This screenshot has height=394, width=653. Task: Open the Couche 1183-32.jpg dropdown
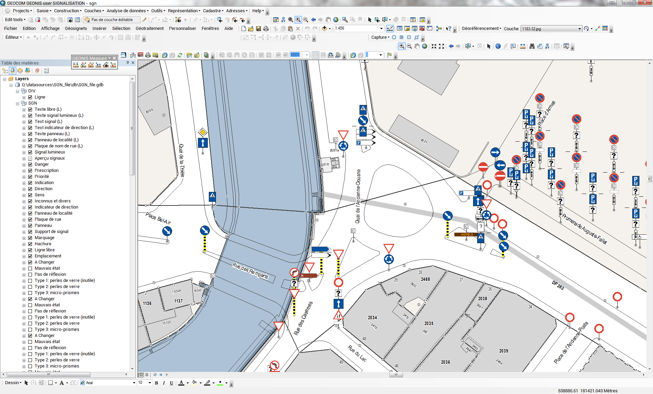[x=580, y=29]
